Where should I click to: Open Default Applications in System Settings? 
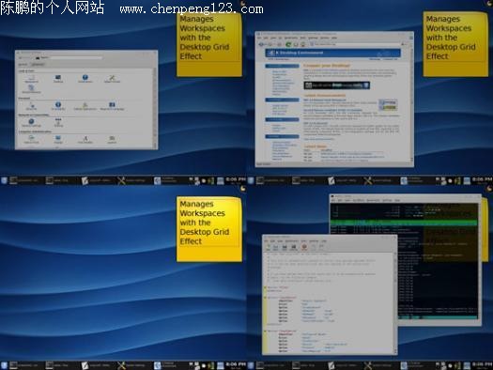coord(85,106)
